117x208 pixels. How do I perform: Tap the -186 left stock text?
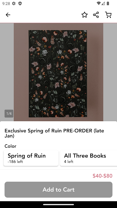(15, 161)
